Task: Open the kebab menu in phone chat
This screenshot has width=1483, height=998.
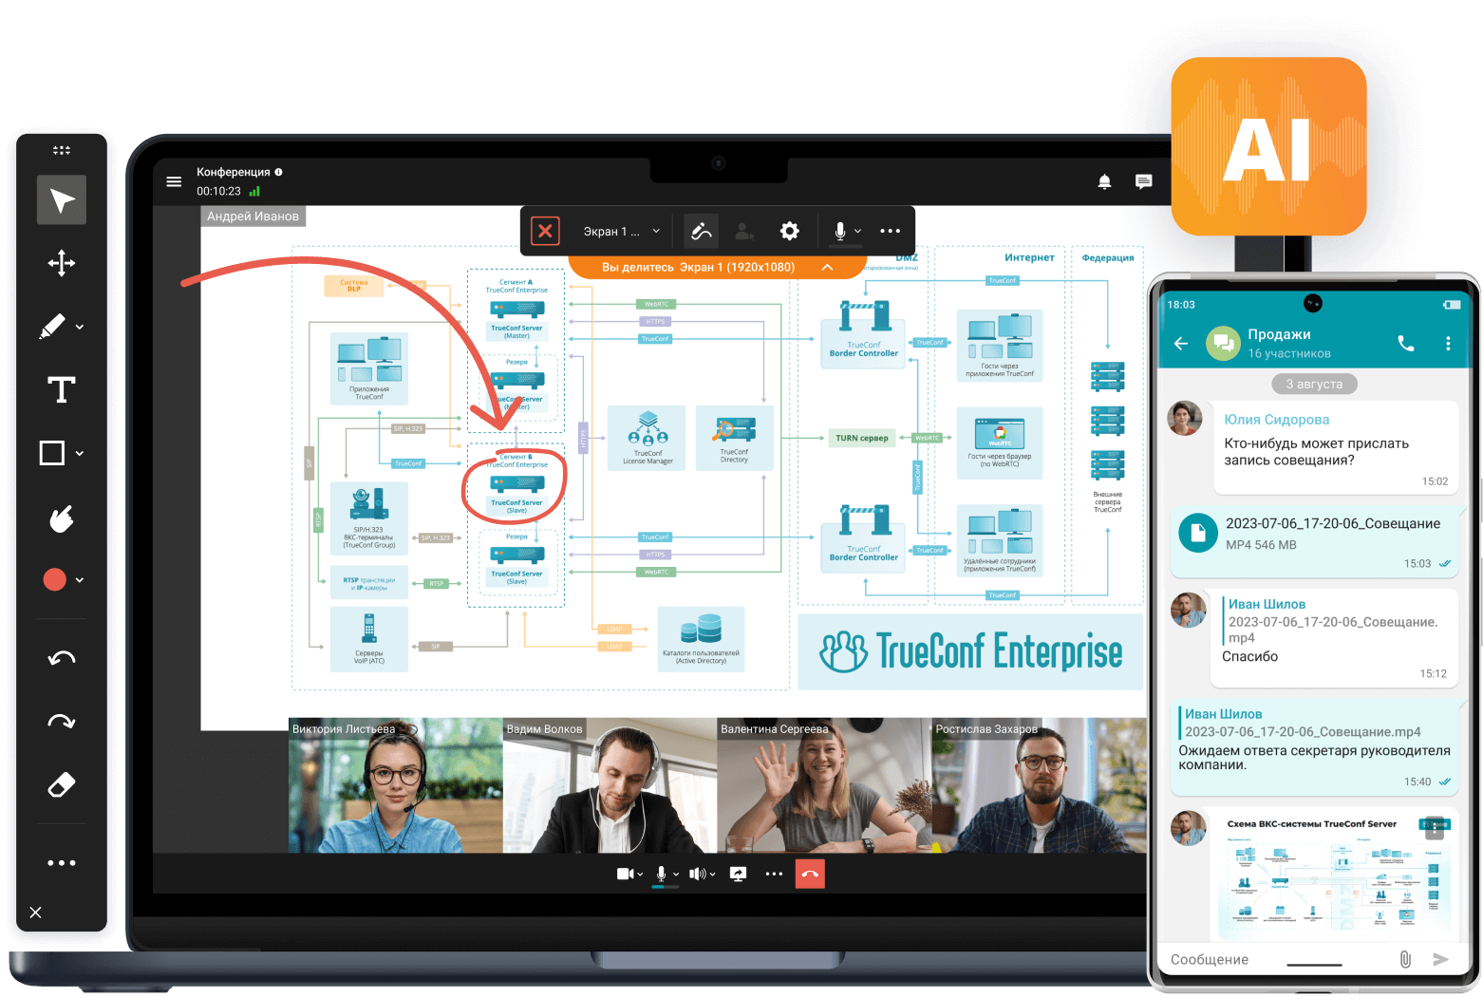Action: pyautogui.click(x=1448, y=343)
